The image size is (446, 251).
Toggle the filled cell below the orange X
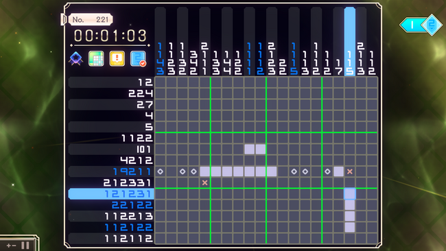pos(349,194)
